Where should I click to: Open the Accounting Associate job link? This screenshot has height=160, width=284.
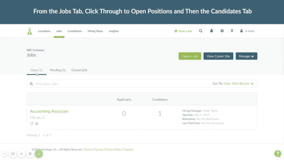point(49,111)
